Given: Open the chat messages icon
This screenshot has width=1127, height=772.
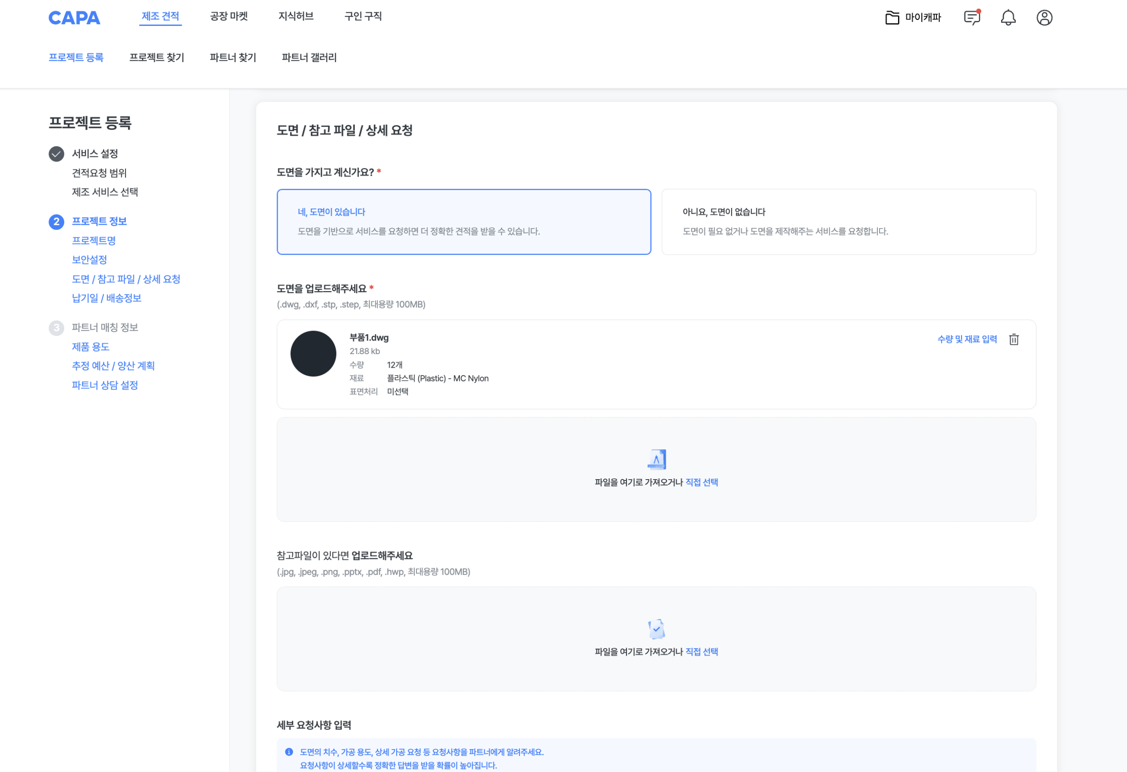Looking at the screenshot, I should click(972, 18).
